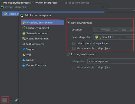Select Virtualenv Environment in sidebar
135x104 pixels.
pyautogui.click(x=41, y=23)
